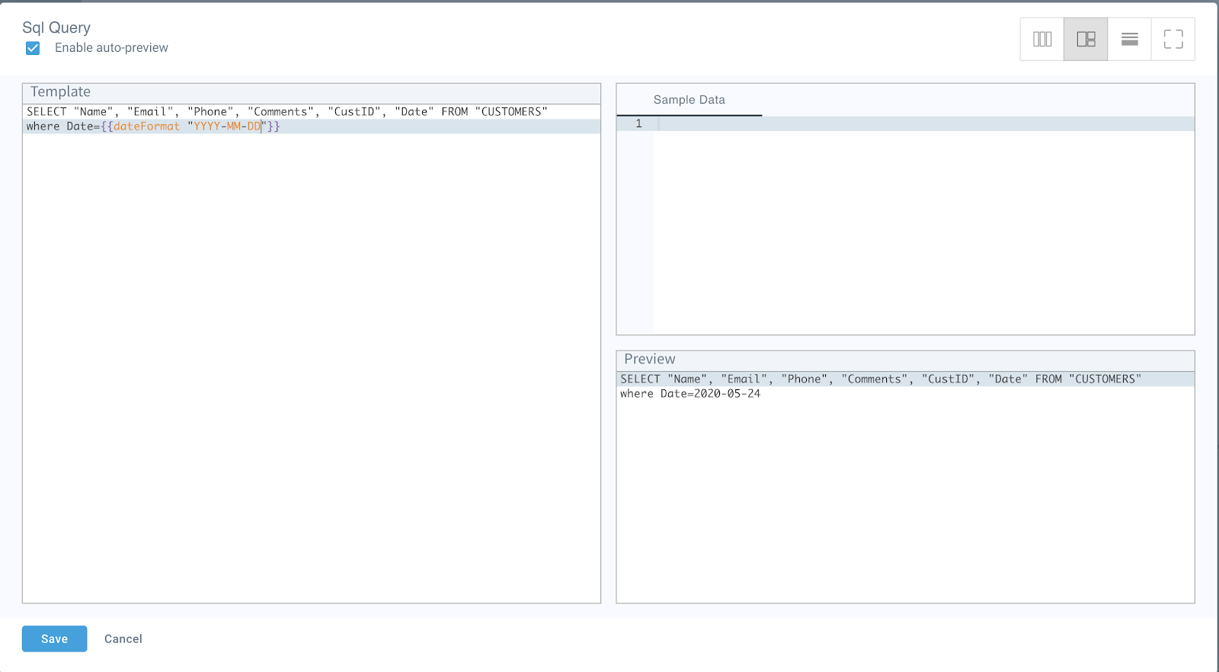Click the Enable auto-preview label
The image size is (1219, 672).
pos(111,48)
